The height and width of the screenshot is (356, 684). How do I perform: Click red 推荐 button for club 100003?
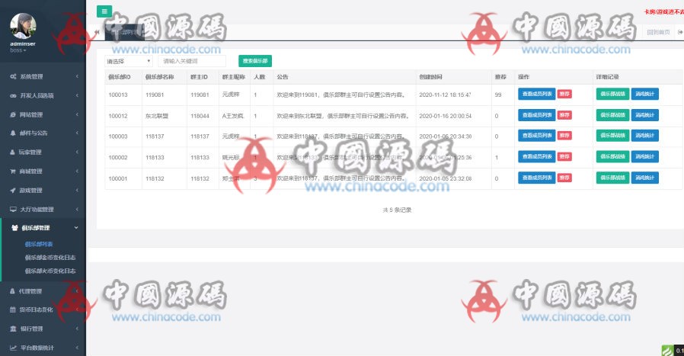click(x=564, y=136)
